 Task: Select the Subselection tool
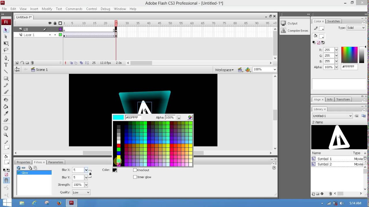[6, 37]
